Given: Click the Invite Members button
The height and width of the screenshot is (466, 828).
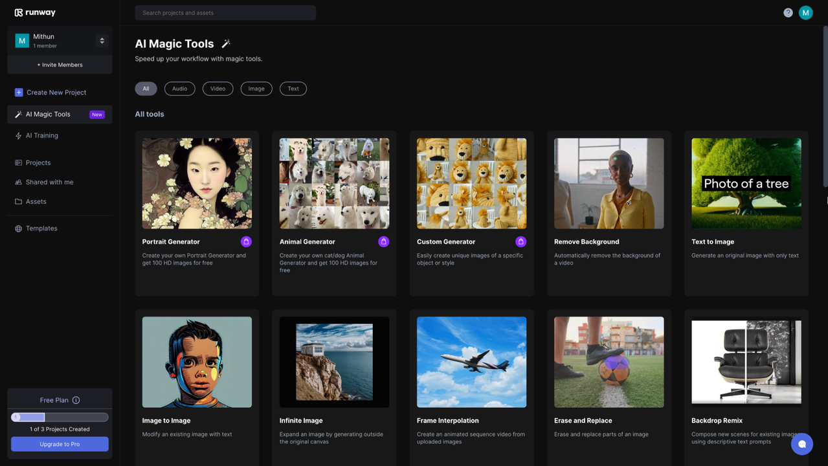Looking at the screenshot, I should [x=60, y=65].
